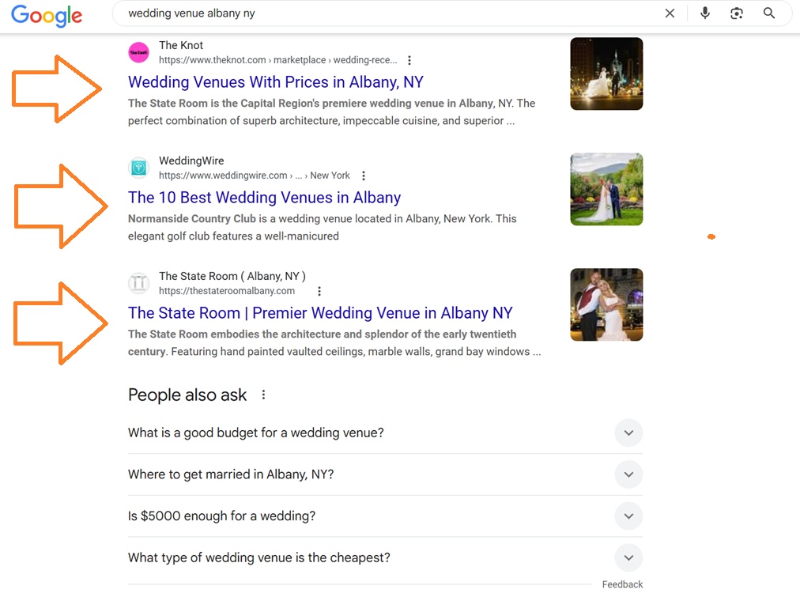
Task: Click the Feedback link
Action: [622, 584]
